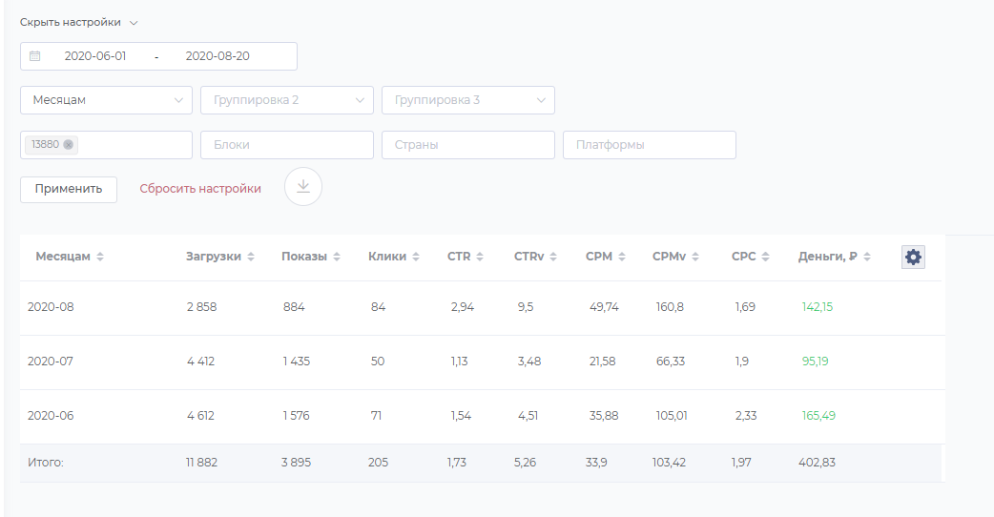
Task: Sort table by Показы column
Action: (337, 257)
